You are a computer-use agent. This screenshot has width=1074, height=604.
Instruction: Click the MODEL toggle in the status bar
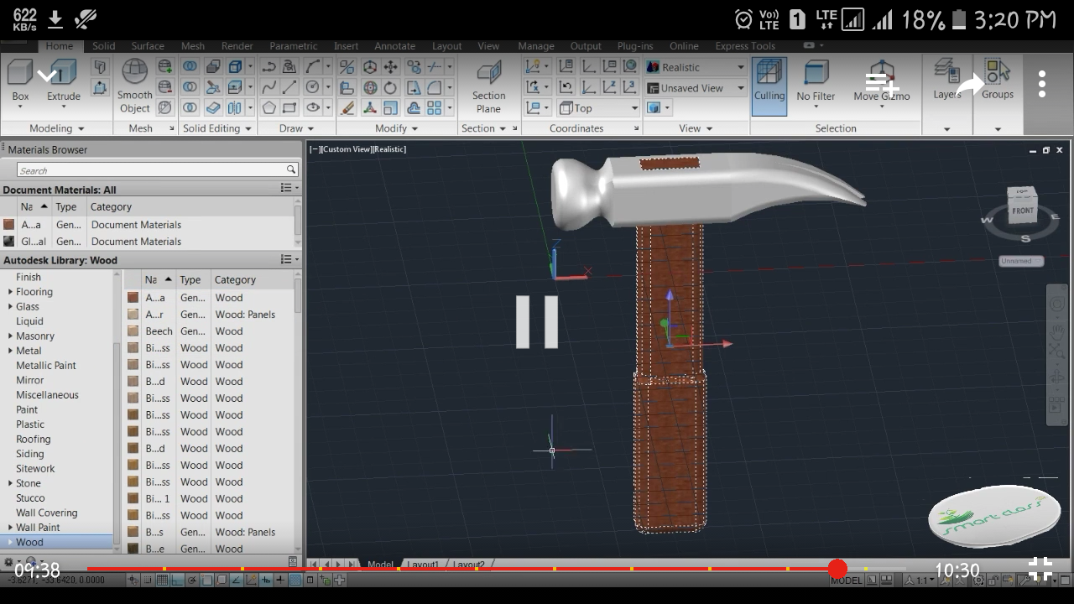(847, 580)
